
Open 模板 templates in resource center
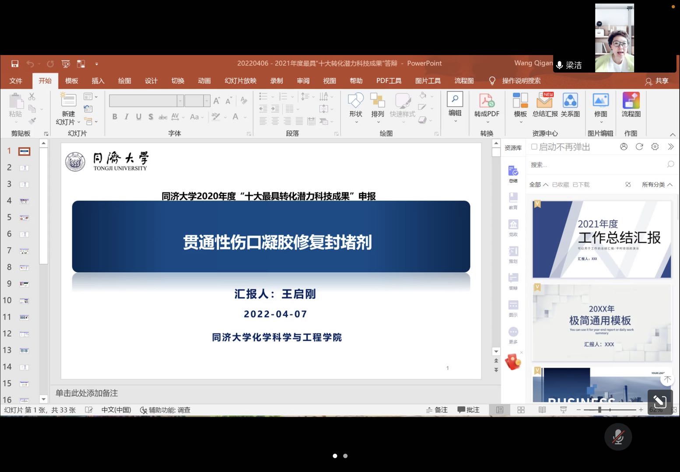[520, 108]
